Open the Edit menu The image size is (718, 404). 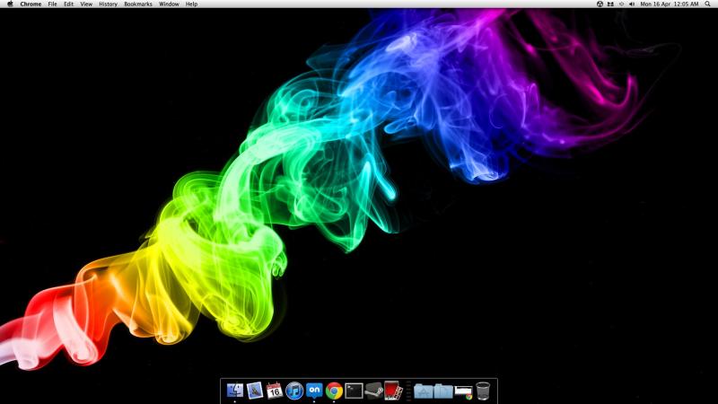tap(69, 4)
